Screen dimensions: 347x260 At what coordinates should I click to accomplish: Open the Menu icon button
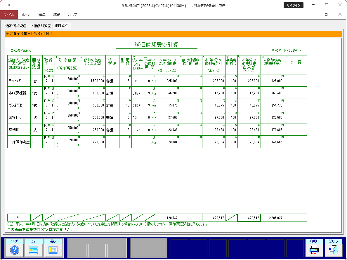tap(34, 250)
